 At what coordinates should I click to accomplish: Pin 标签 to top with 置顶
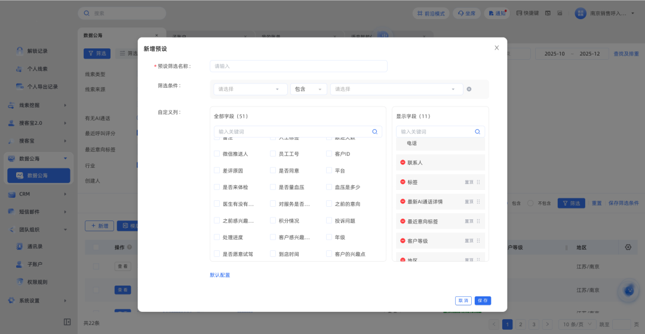coord(468,182)
